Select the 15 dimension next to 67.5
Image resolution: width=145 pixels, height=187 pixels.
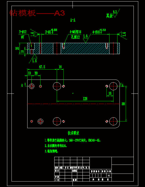(x=60, y=67)
